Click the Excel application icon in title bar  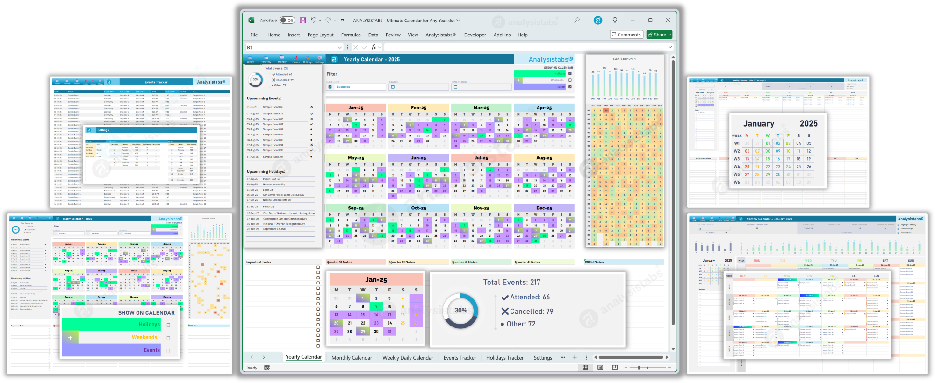(251, 20)
